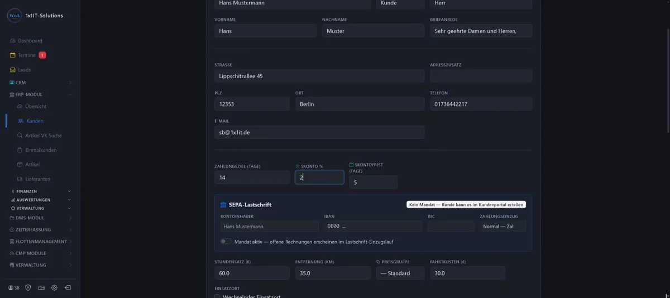Click the empty Adresszusatz field
This screenshot has width=670, height=298.
click(x=481, y=76)
